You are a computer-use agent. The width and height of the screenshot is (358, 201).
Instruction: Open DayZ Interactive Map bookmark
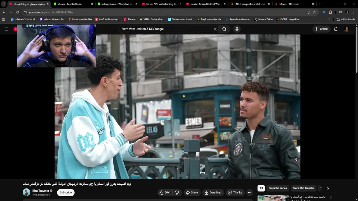210,20
